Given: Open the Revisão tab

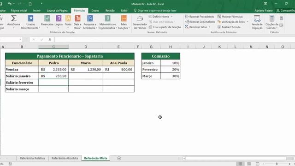Looking at the screenshot, I should [110, 11].
